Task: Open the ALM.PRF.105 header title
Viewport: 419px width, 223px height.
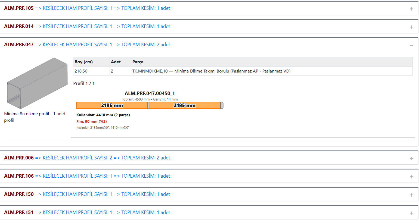Action: point(87,8)
